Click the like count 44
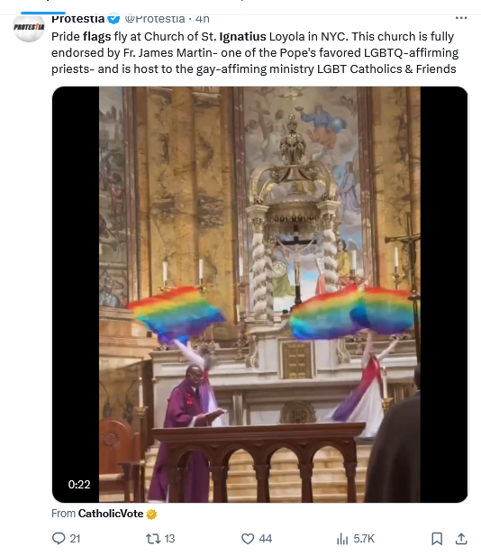 click(266, 539)
